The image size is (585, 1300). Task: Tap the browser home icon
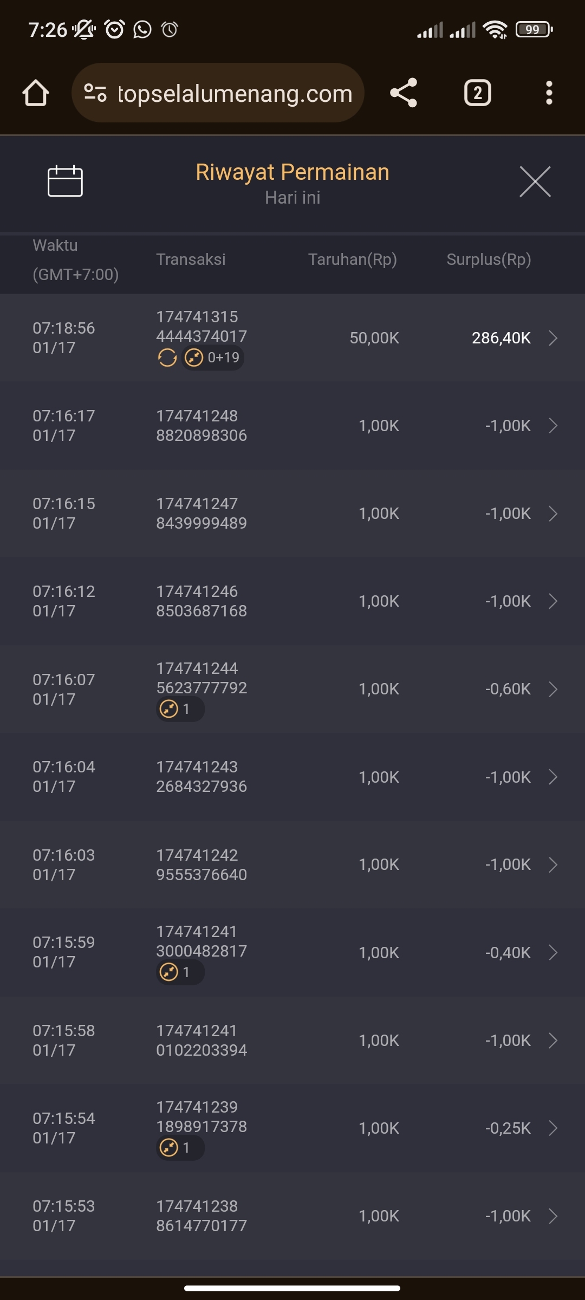coord(36,93)
